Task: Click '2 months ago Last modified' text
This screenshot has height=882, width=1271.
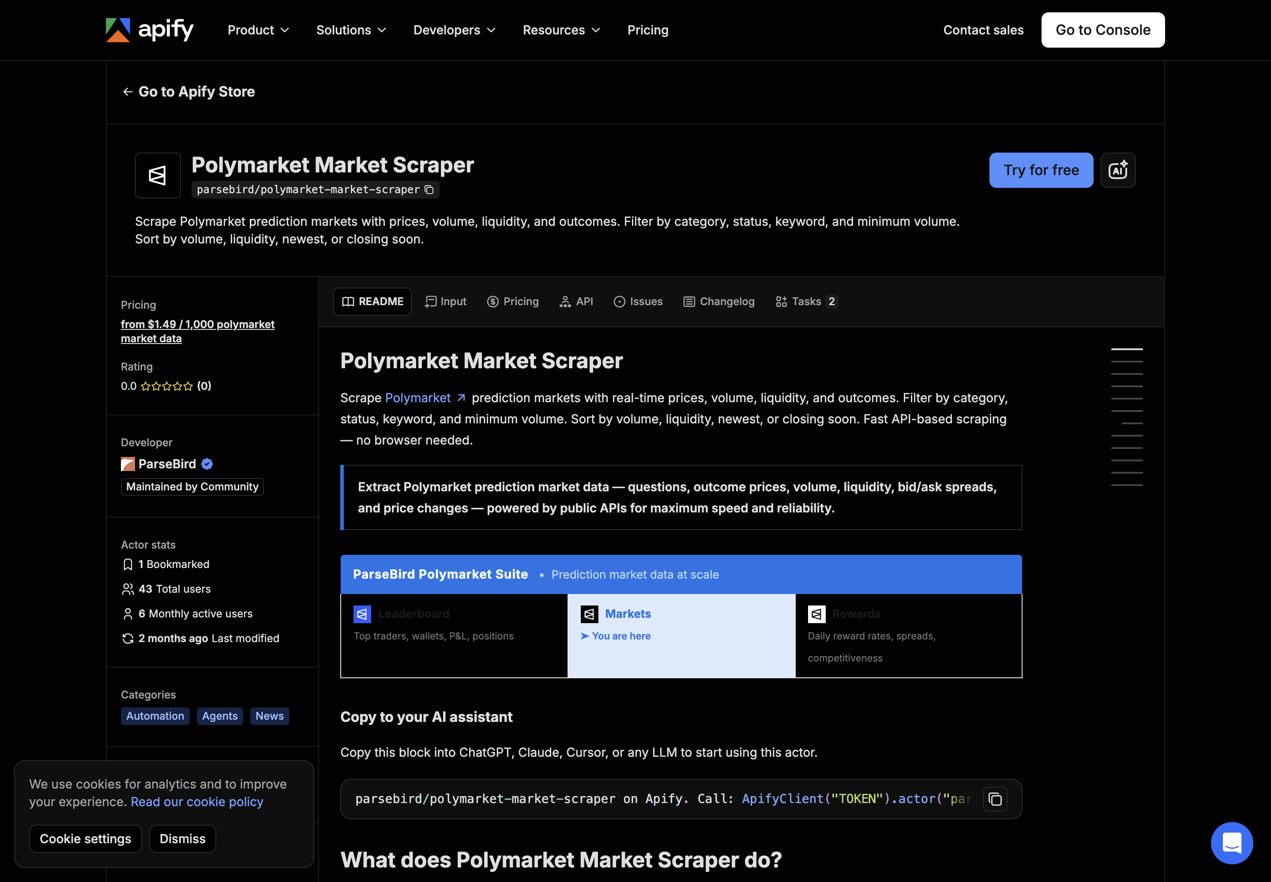Action: (208, 638)
